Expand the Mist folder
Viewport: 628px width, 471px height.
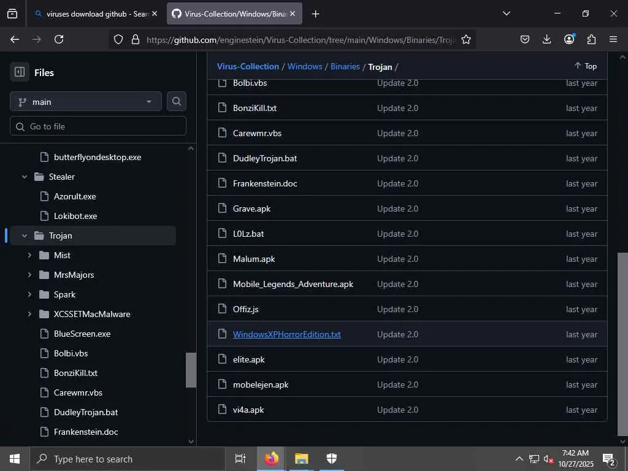tap(29, 255)
